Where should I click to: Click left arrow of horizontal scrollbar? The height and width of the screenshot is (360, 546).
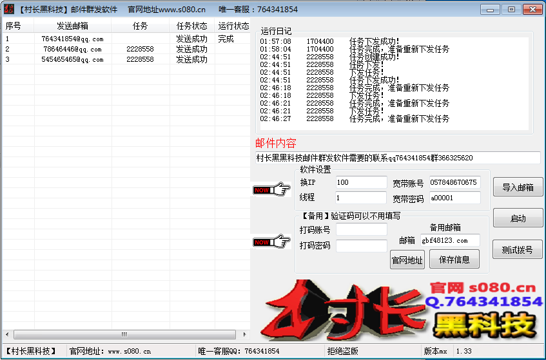[x=7, y=334]
